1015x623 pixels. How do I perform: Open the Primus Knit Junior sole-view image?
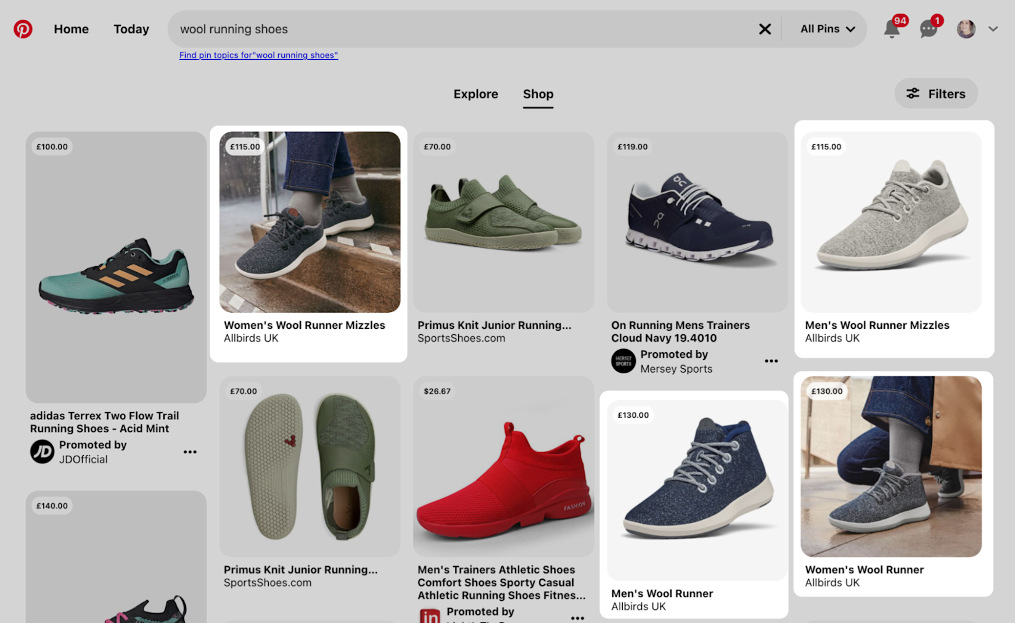[310, 466]
